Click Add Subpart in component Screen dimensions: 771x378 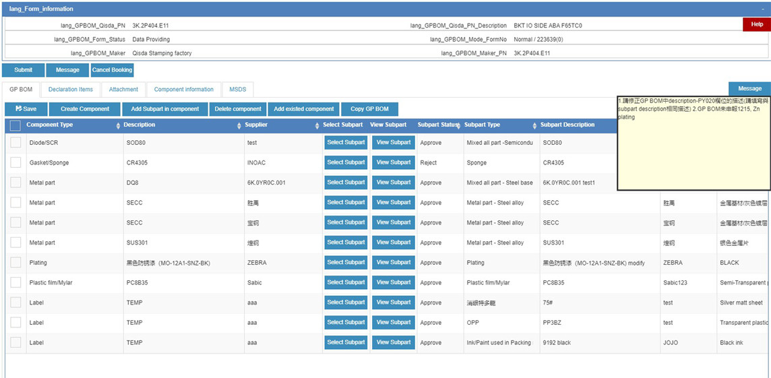coord(165,109)
